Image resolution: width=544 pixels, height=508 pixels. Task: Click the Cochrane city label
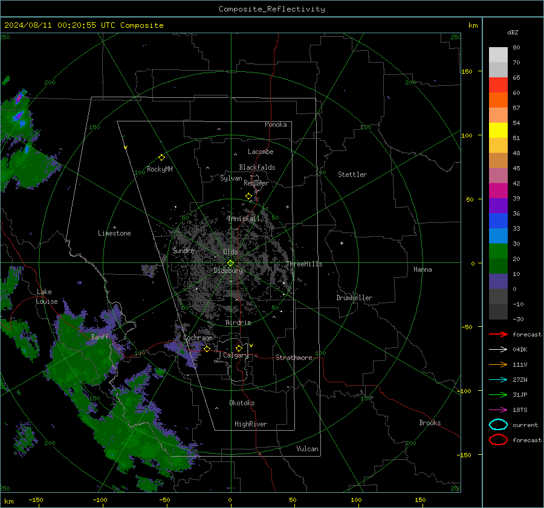[198, 338]
